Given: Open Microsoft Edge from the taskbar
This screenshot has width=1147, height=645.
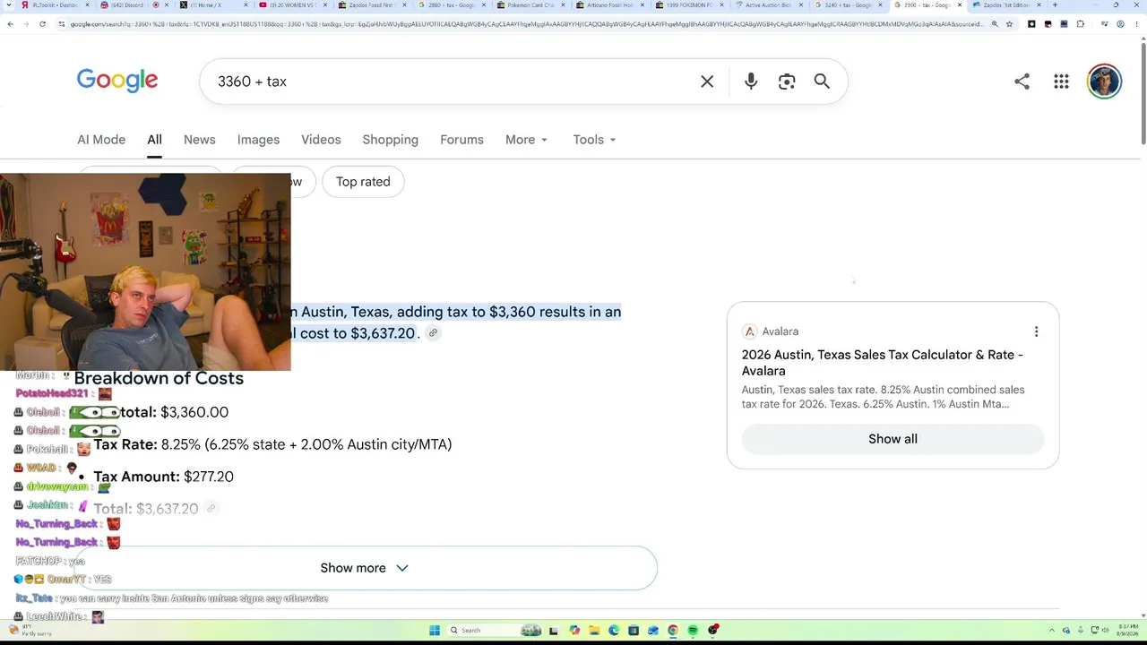Looking at the screenshot, I should coord(614,631).
